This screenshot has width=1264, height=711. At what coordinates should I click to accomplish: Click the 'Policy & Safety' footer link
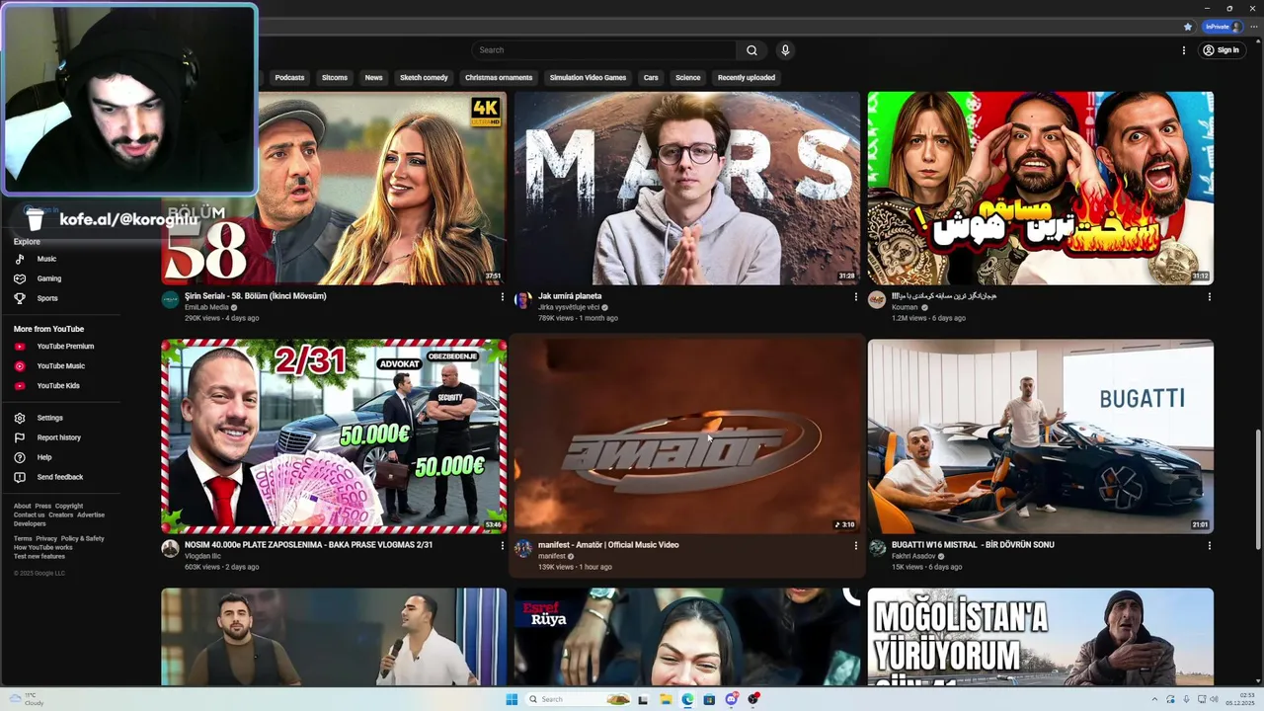pyautogui.click(x=82, y=538)
